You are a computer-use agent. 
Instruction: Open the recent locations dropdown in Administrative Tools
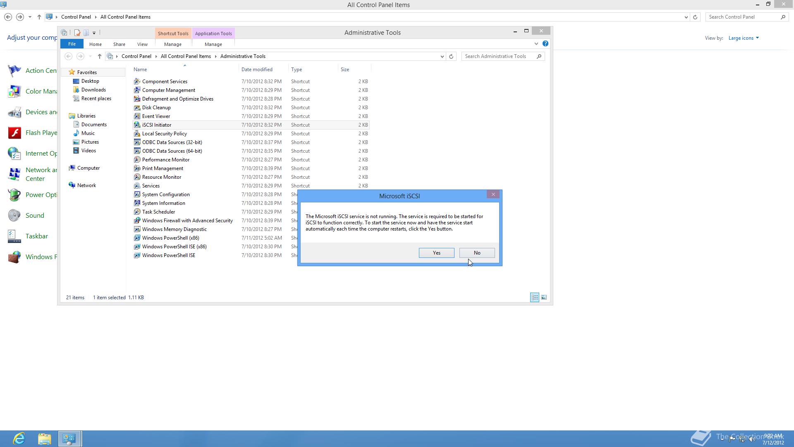click(x=90, y=56)
